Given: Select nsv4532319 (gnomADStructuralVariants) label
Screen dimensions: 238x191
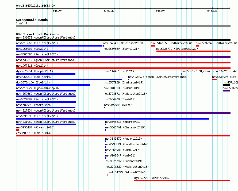Looking at the screenshot, I should 46,60.
